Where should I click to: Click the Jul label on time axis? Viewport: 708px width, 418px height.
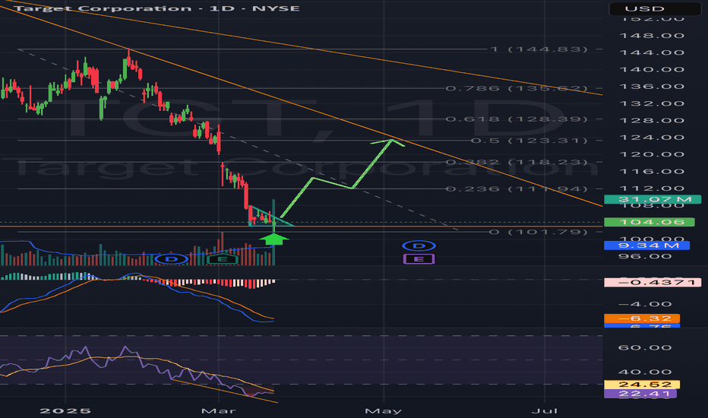(x=544, y=410)
